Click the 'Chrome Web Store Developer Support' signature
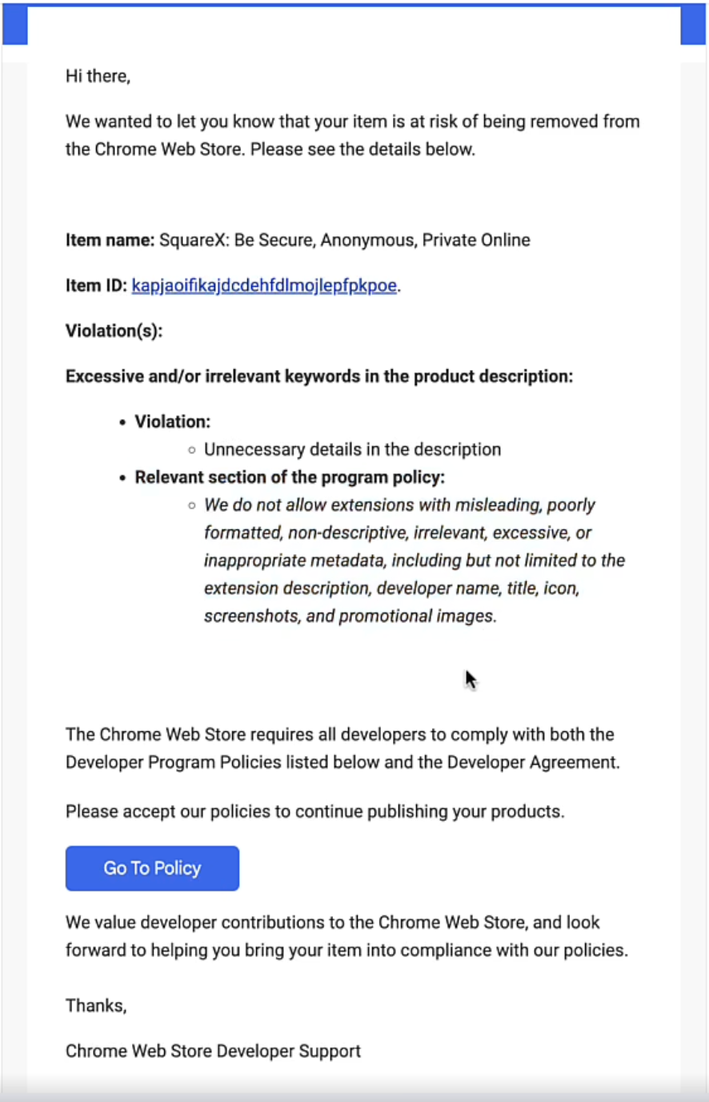Viewport: 709px width, 1102px height. pos(213,1052)
